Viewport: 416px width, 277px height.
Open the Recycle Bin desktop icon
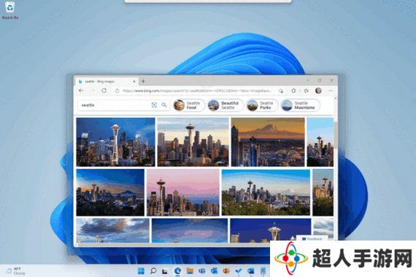tap(10, 9)
